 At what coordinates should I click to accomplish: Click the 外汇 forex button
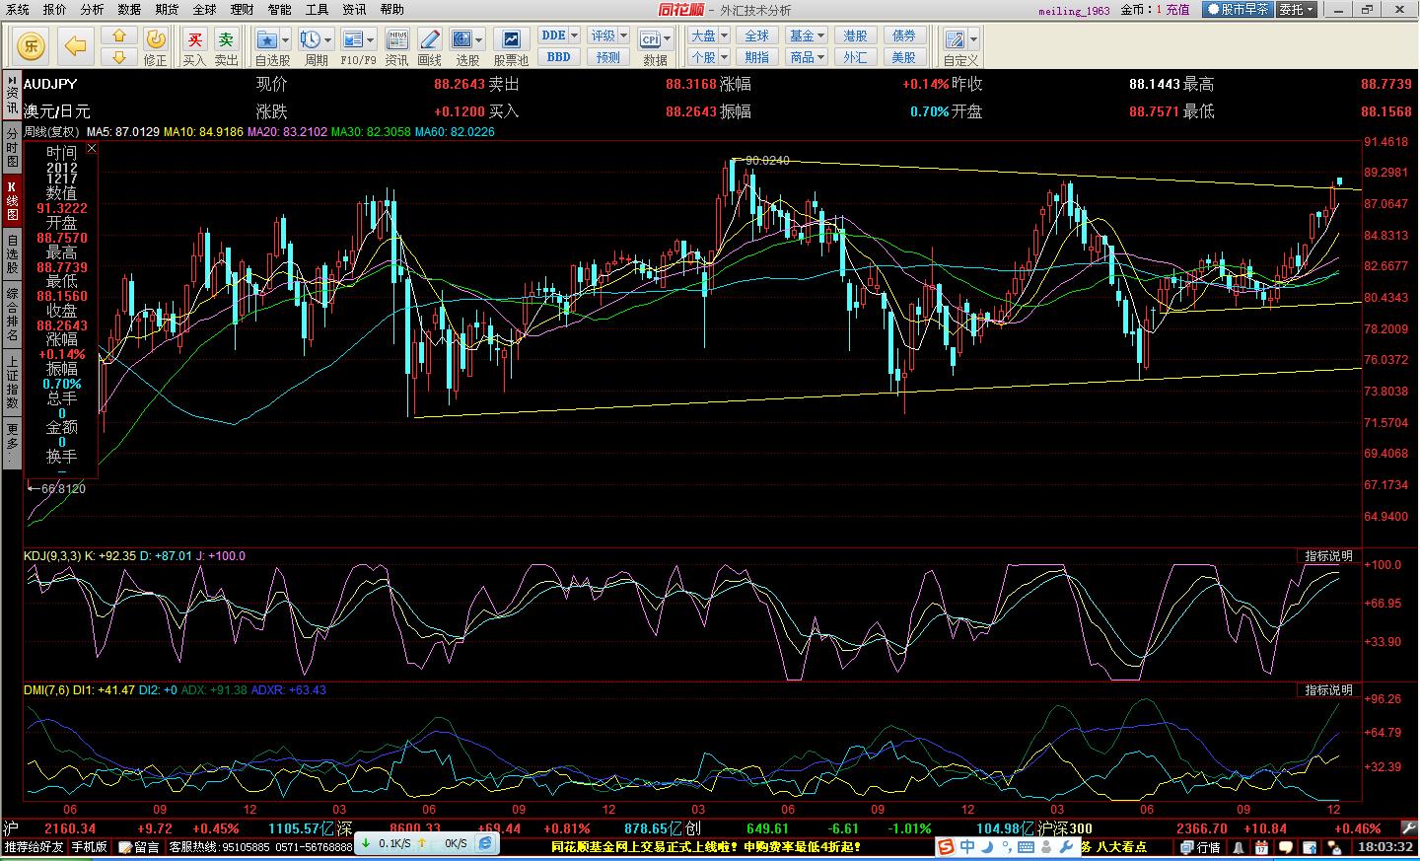tap(855, 57)
